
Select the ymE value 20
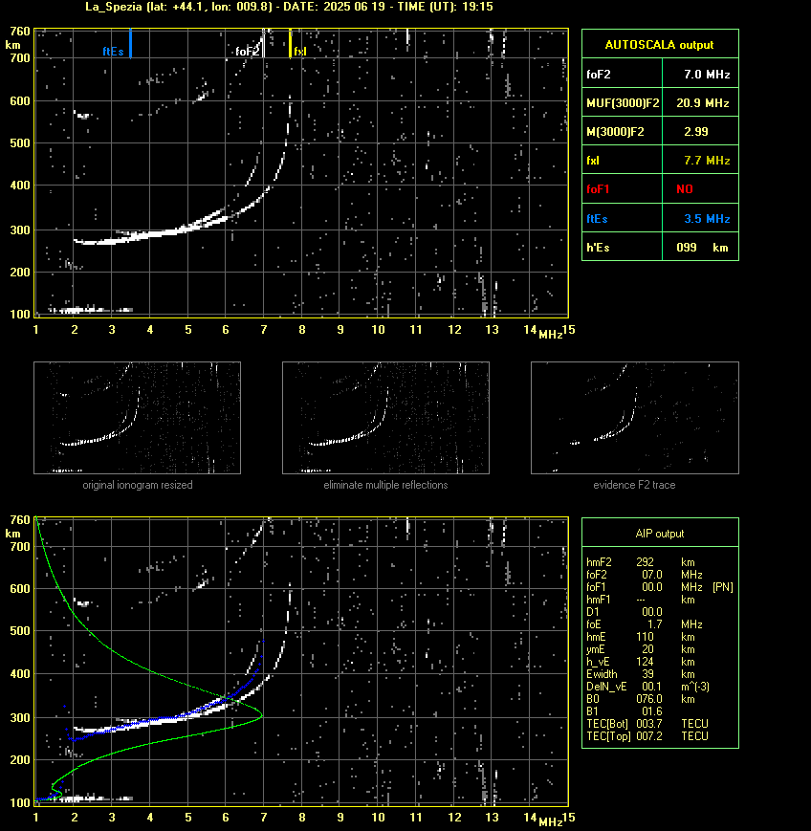click(x=647, y=649)
